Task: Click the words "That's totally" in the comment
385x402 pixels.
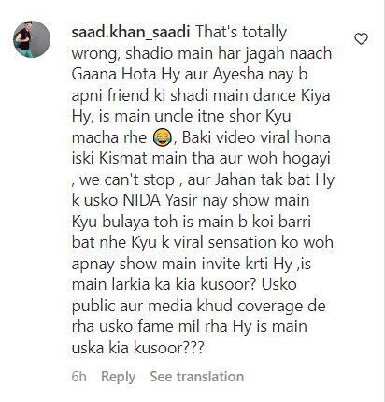Action: pos(241,32)
